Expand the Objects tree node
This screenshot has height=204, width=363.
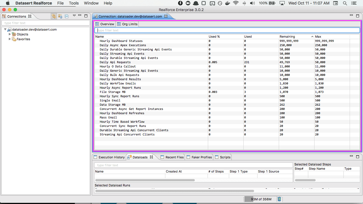pyautogui.click(x=10, y=34)
